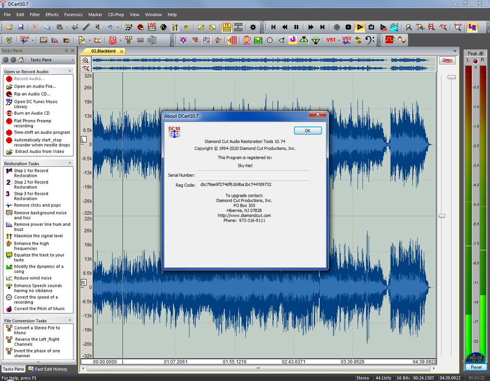Select the 02.Blackbird document tab
Screen dimensions: 490x381
click(x=103, y=51)
